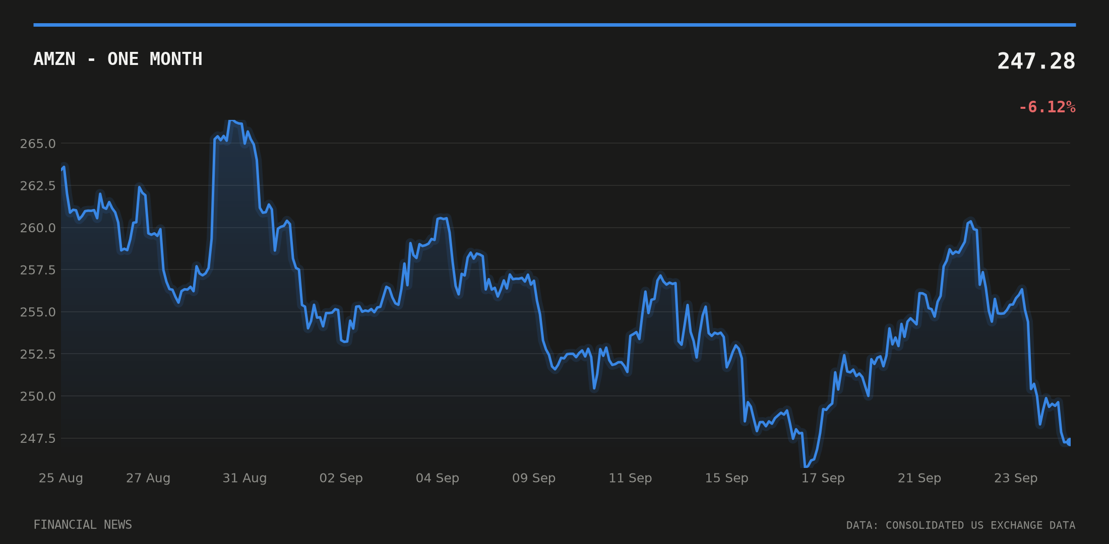Viewport: 1109px width, 544px height.
Task: Click the -6.12% change value
Action: [1047, 107]
